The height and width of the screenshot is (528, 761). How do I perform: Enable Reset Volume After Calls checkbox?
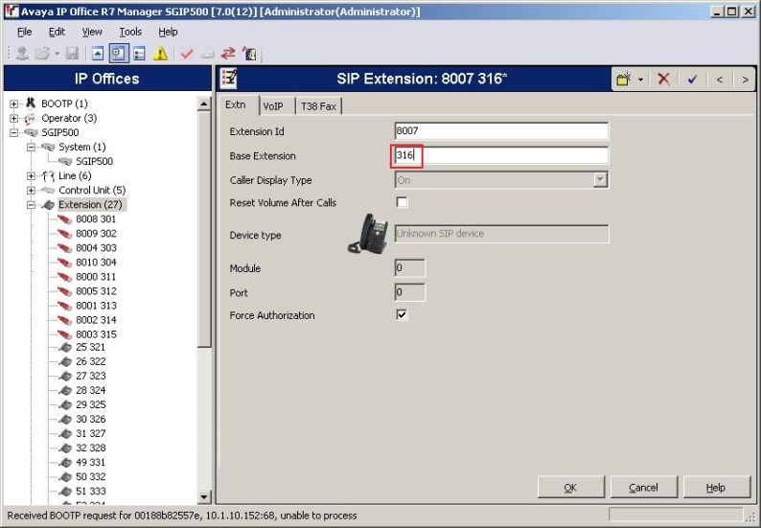402,202
